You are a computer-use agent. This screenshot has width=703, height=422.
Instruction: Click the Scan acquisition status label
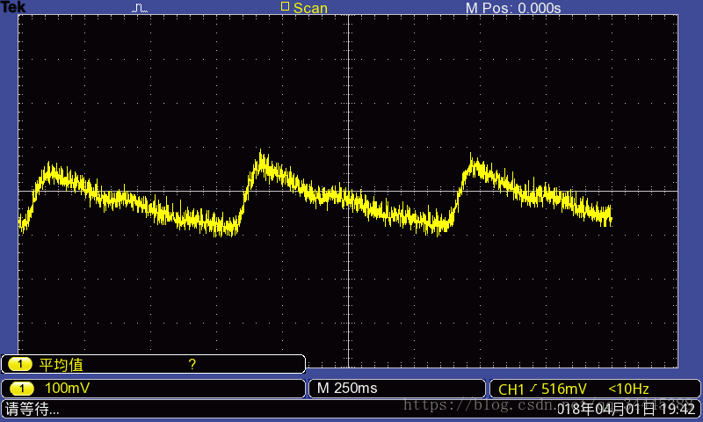click(310, 8)
